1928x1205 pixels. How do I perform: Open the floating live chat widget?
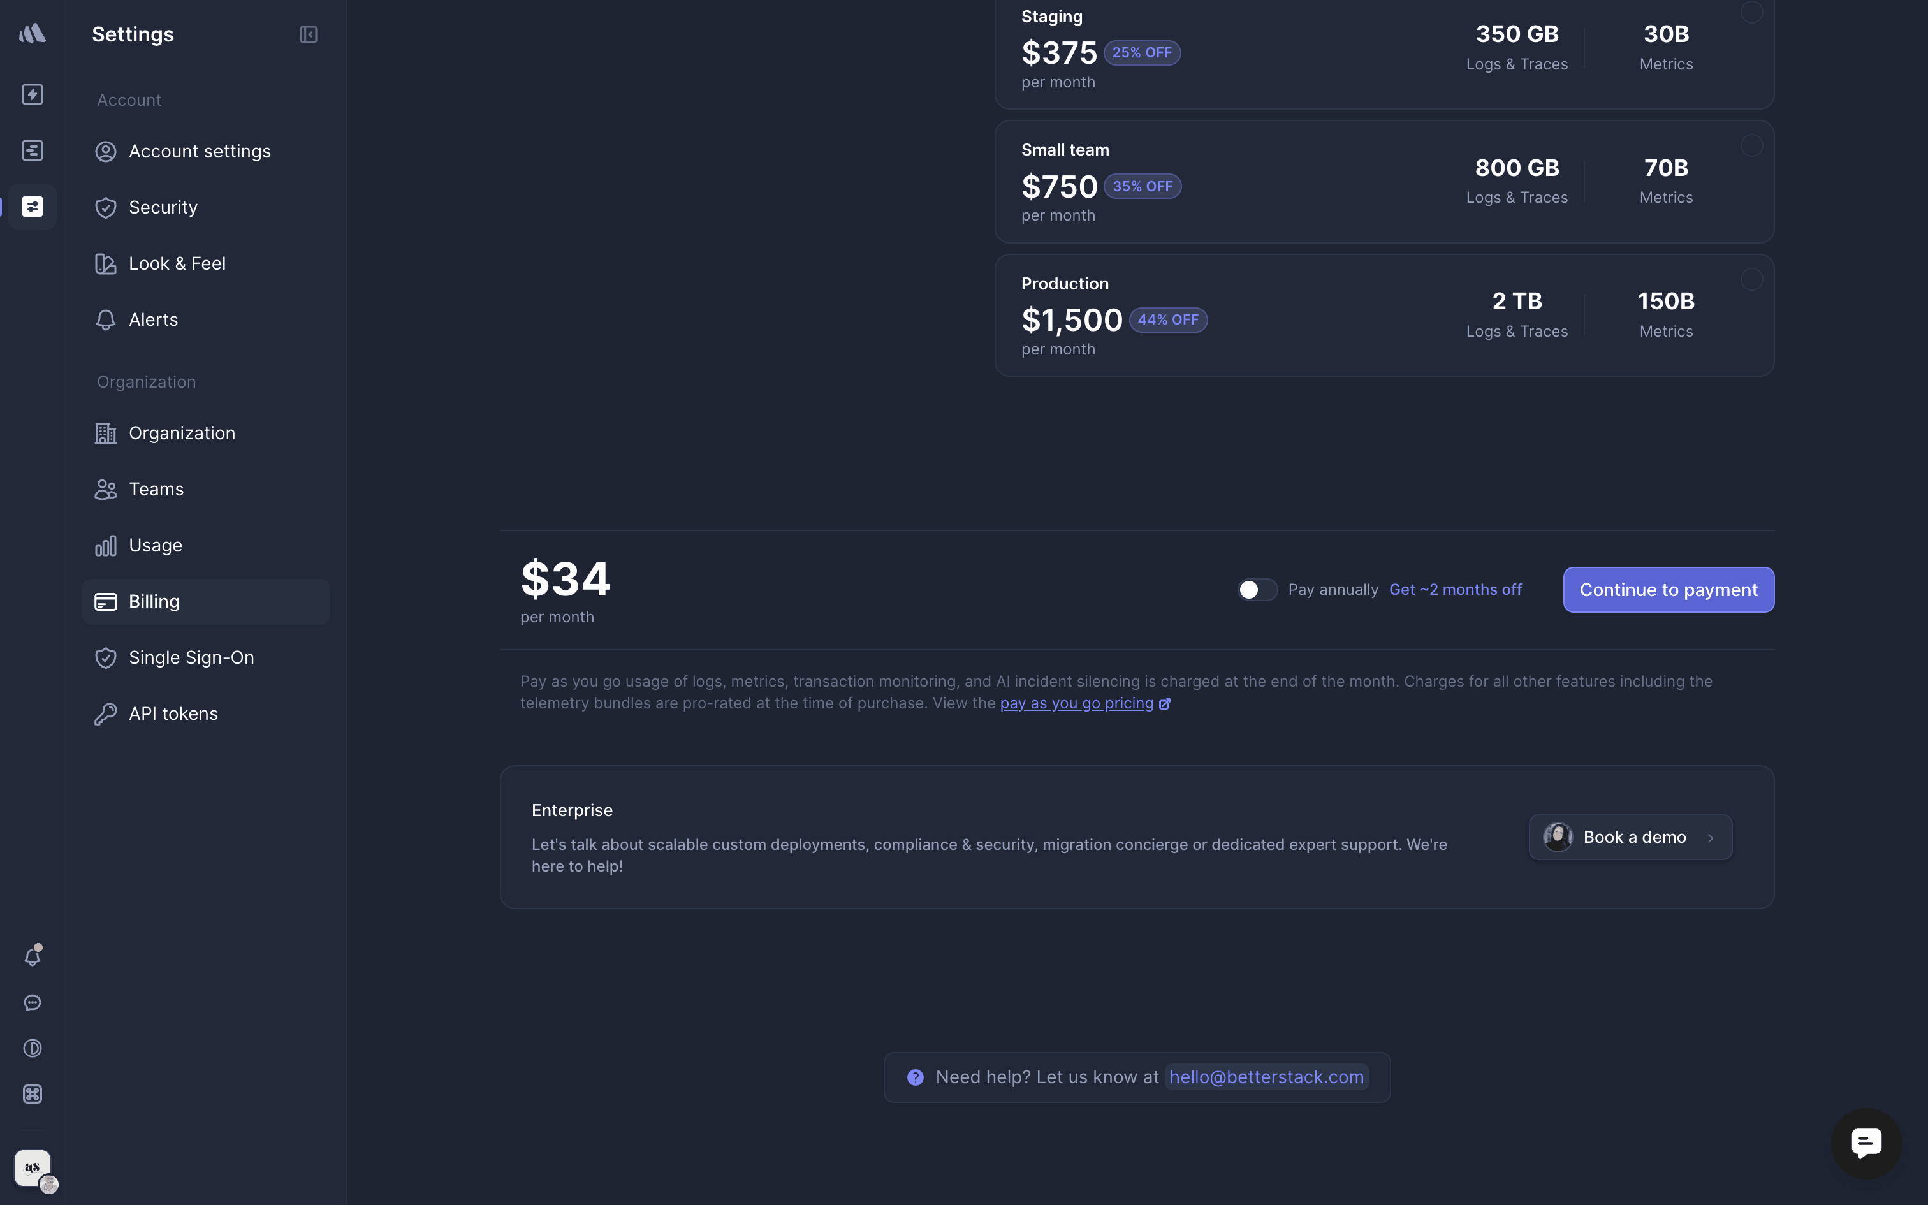(x=1866, y=1144)
